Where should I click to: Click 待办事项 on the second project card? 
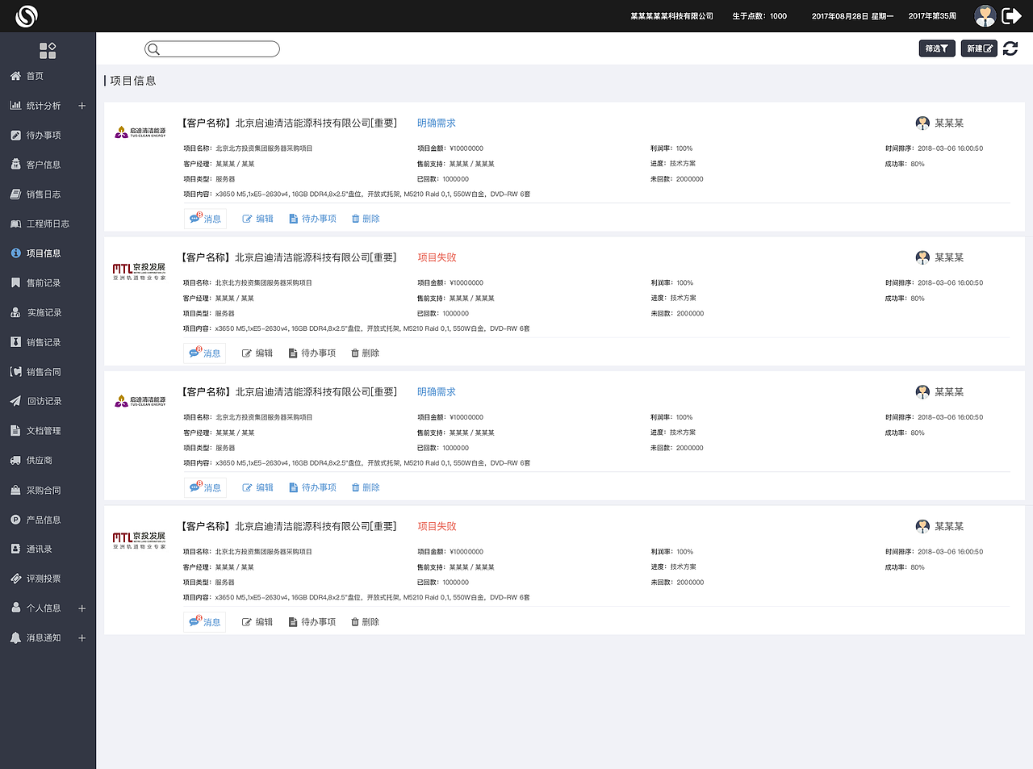tap(312, 353)
